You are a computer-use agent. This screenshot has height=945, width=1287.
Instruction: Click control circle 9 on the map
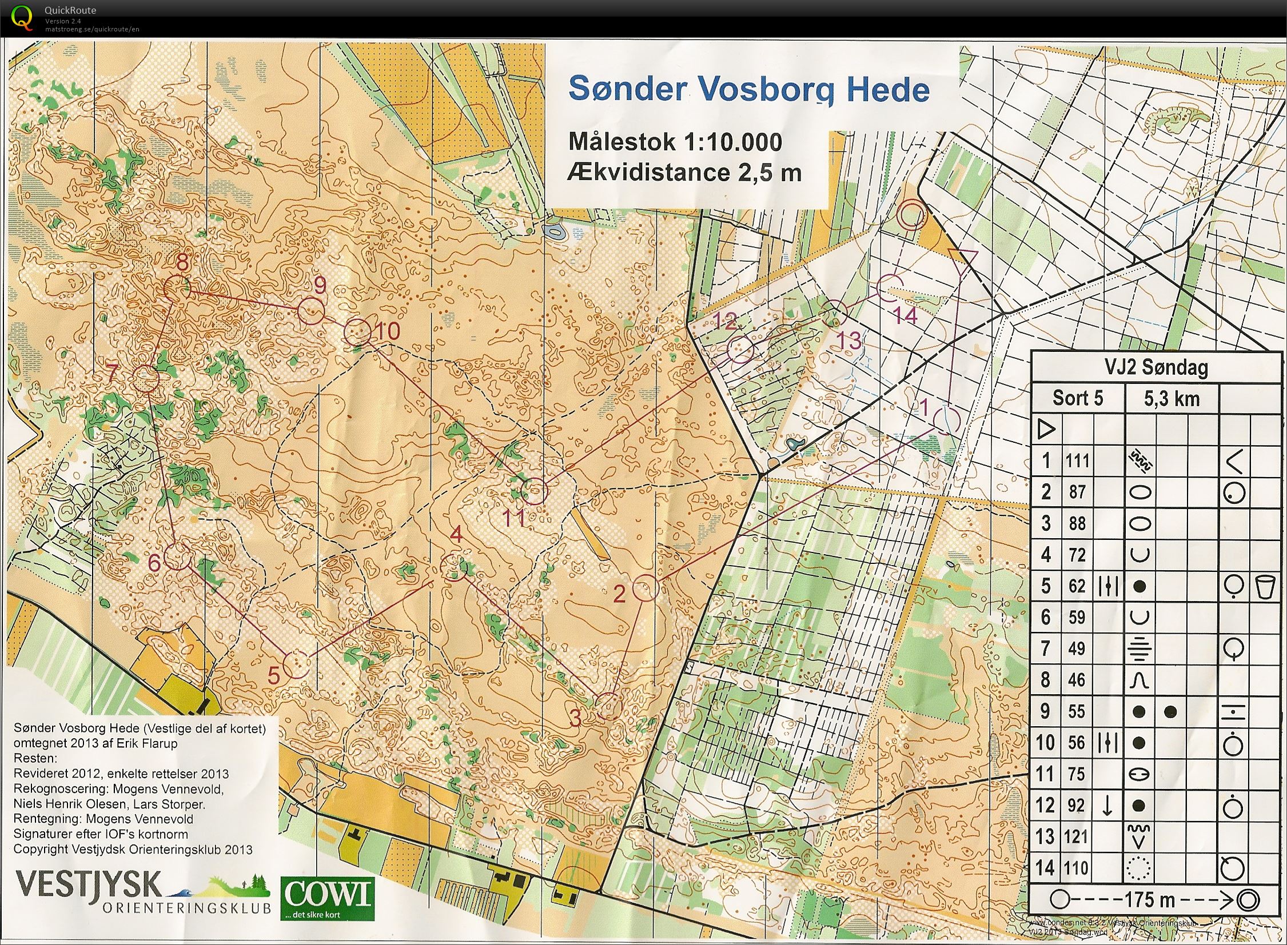point(311,312)
